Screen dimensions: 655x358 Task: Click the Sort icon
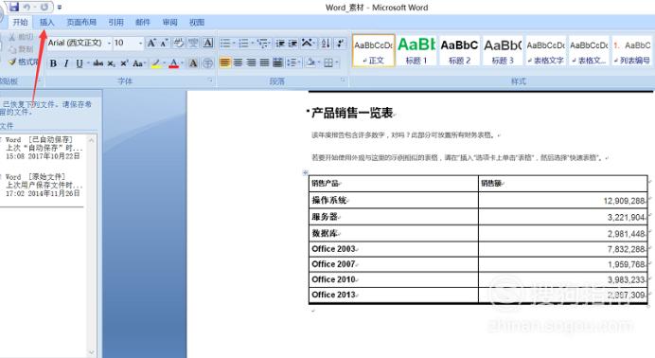click(x=326, y=43)
